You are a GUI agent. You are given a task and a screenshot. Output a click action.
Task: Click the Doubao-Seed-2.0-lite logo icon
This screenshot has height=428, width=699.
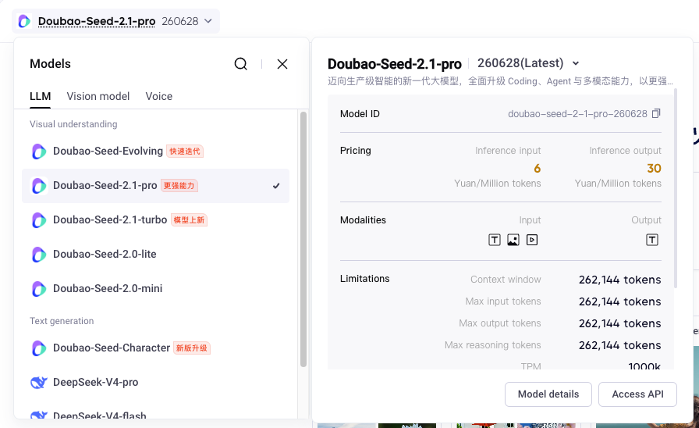pyautogui.click(x=39, y=255)
